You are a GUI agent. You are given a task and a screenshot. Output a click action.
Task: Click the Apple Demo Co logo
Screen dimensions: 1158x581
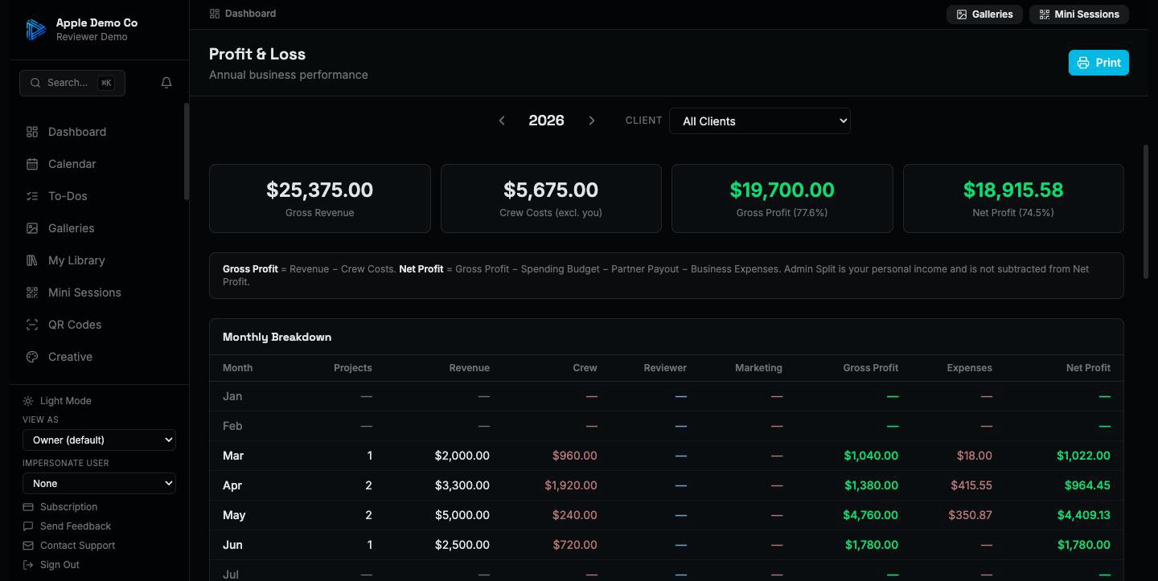click(x=35, y=30)
